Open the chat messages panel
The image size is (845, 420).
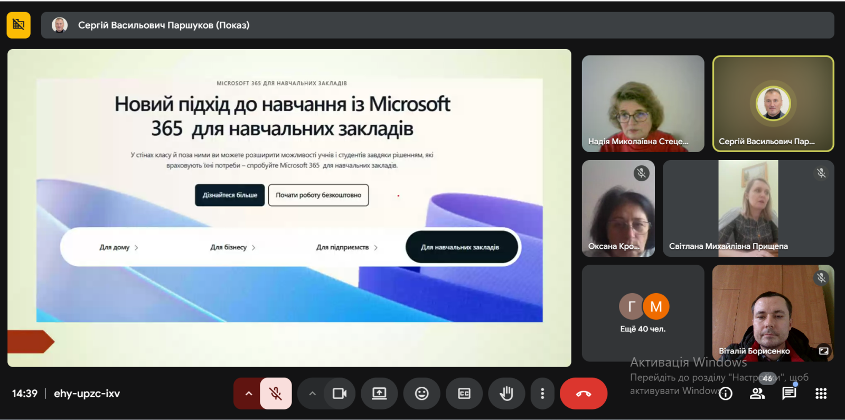coord(789,394)
